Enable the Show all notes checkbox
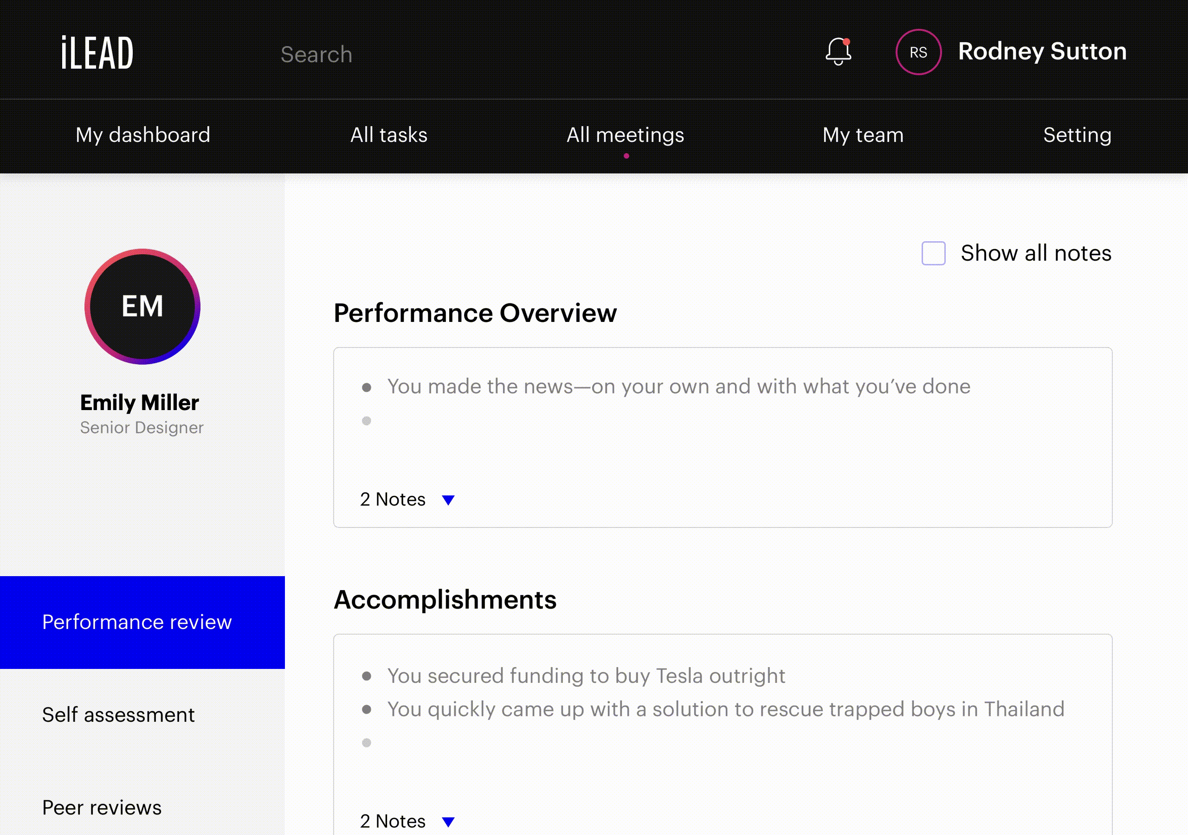 933,253
